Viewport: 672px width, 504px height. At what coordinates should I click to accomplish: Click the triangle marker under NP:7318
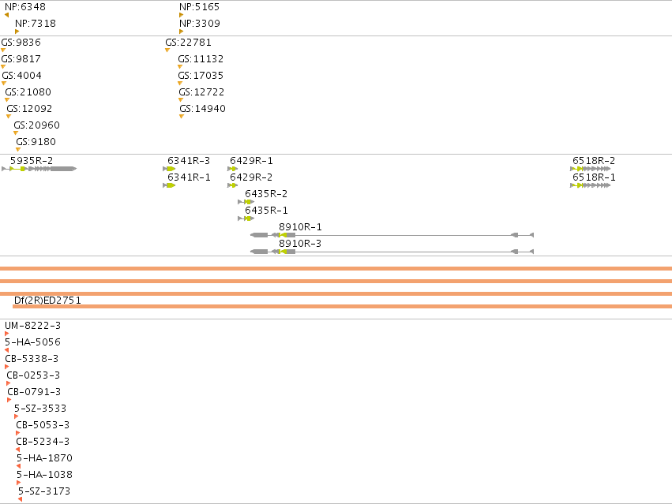click(x=17, y=32)
